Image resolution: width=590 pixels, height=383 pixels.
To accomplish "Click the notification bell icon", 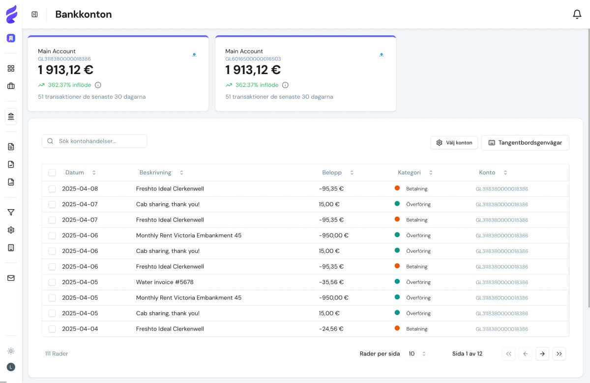I will click(577, 14).
